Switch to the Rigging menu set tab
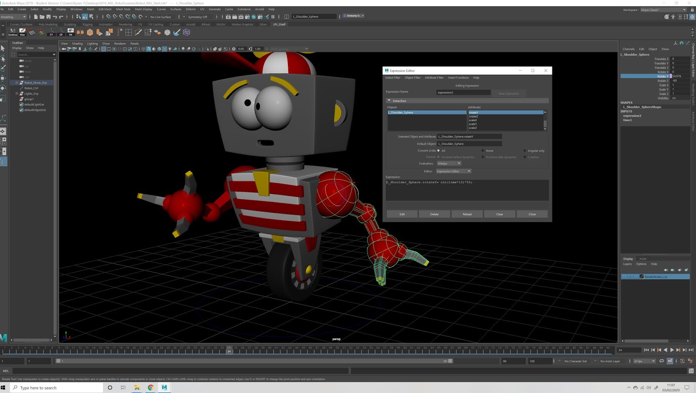696x393 pixels. pos(87,24)
